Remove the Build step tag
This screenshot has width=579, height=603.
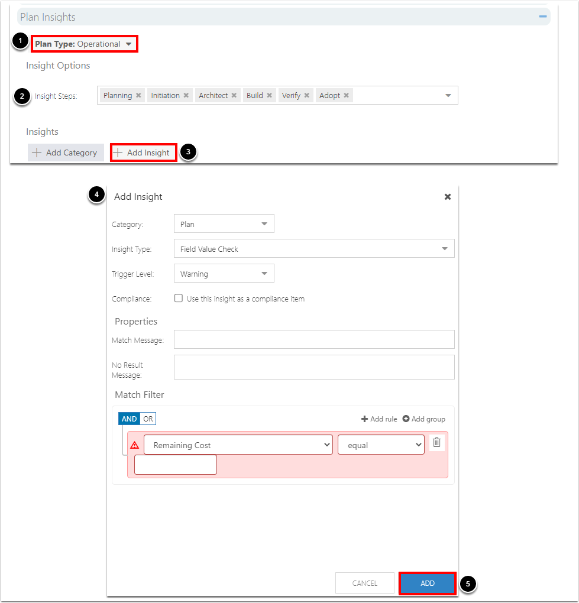tap(269, 95)
